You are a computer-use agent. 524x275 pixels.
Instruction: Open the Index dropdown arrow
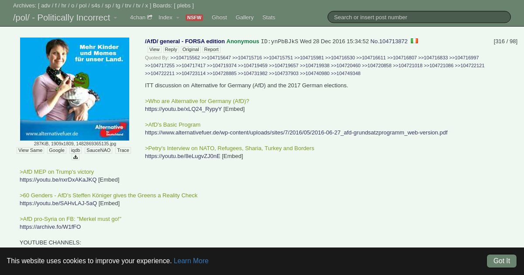pyautogui.click(x=178, y=18)
